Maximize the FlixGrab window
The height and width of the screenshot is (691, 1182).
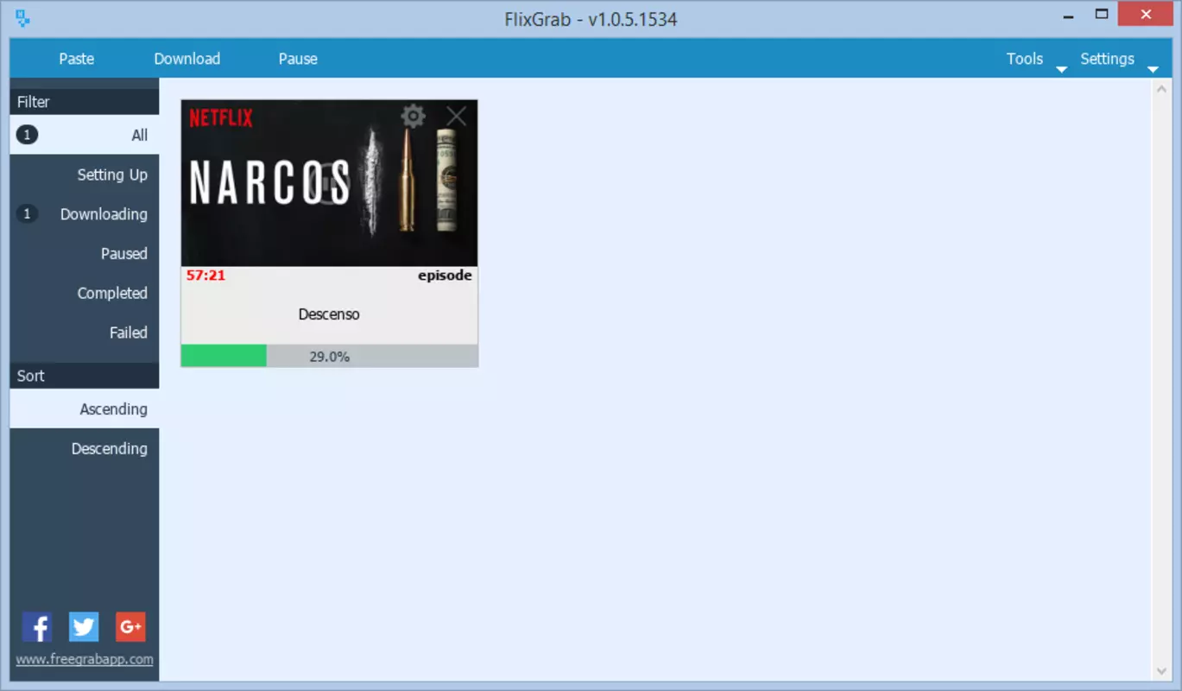pyautogui.click(x=1102, y=14)
